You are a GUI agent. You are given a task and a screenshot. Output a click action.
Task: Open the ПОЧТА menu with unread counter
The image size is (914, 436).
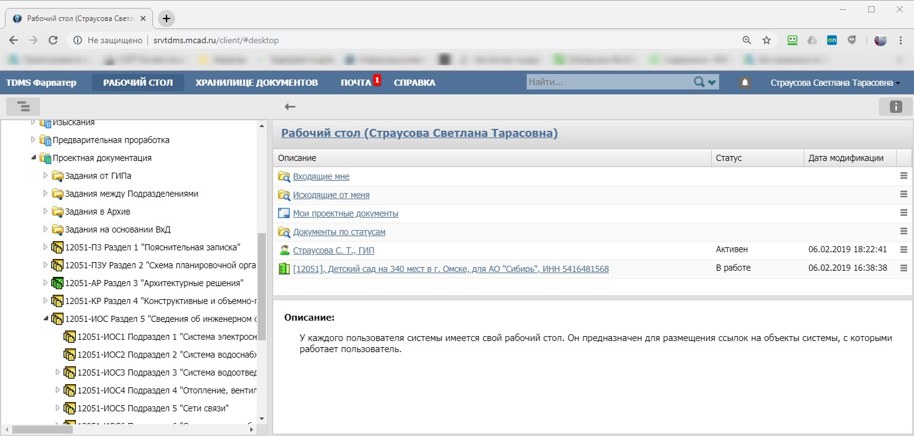click(356, 82)
